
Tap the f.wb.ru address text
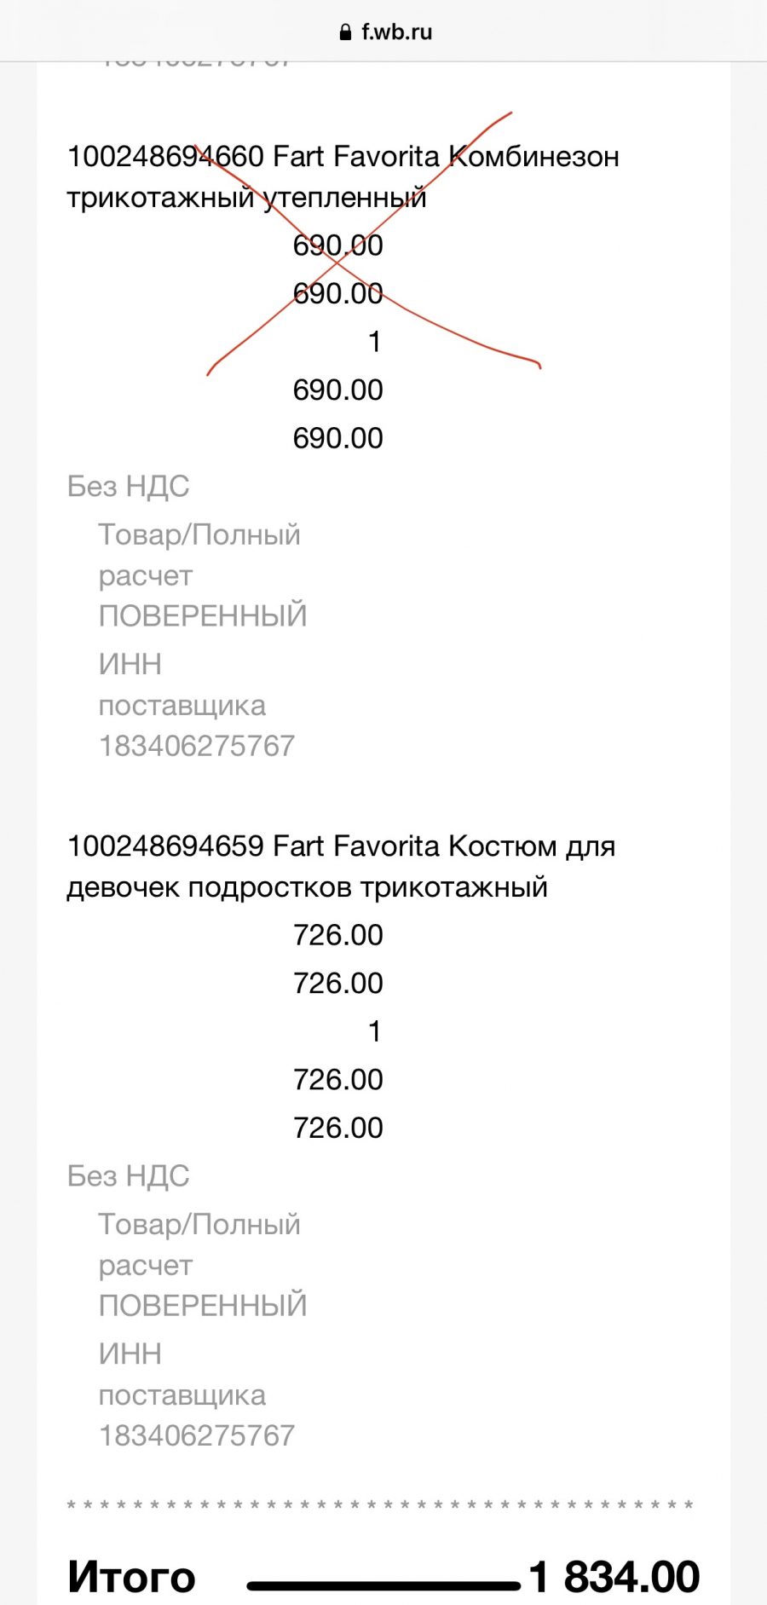[x=397, y=32]
